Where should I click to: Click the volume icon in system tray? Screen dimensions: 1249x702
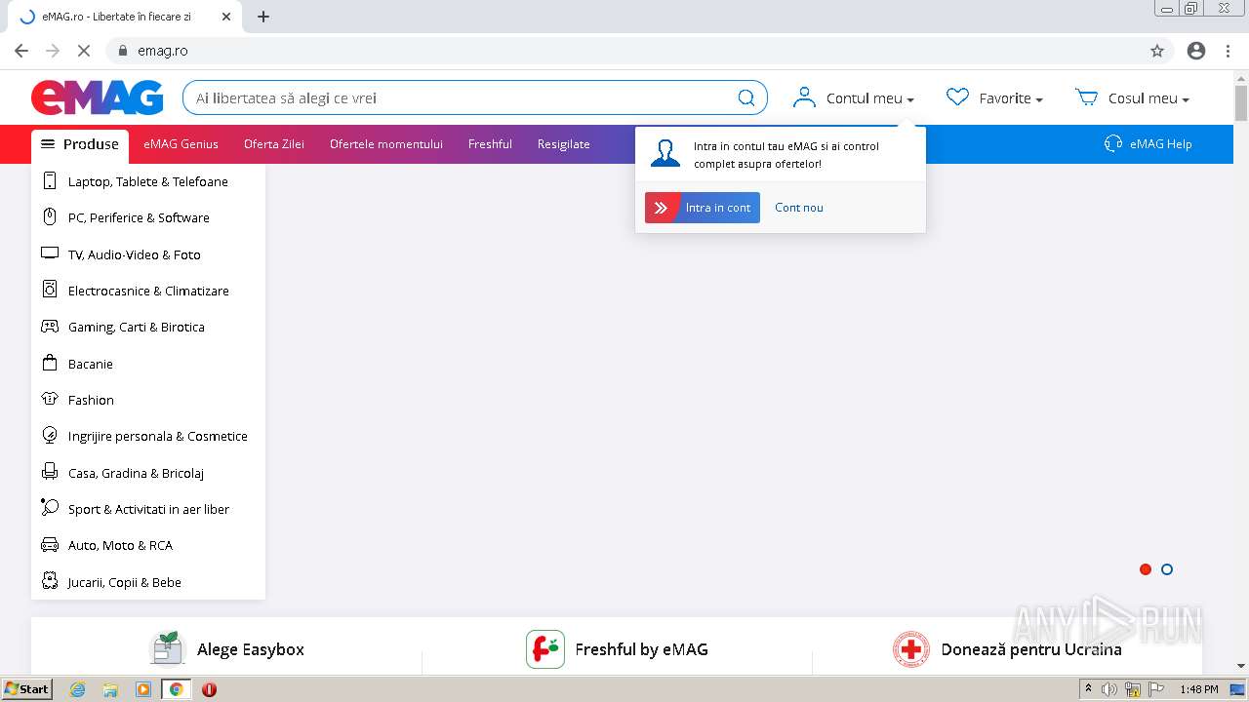pyautogui.click(x=1108, y=689)
